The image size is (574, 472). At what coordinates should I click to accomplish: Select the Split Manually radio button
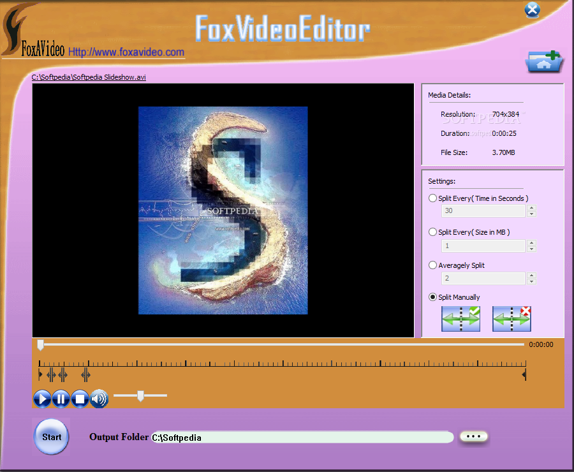click(432, 297)
